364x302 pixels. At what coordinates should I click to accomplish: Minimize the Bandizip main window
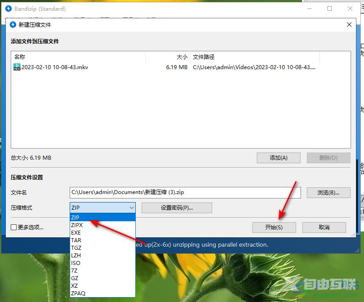click(310, 8)
